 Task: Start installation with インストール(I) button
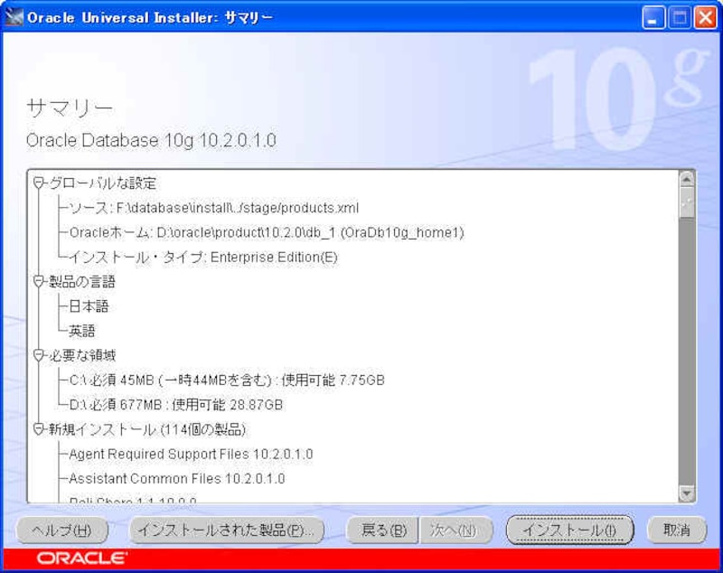569,531
